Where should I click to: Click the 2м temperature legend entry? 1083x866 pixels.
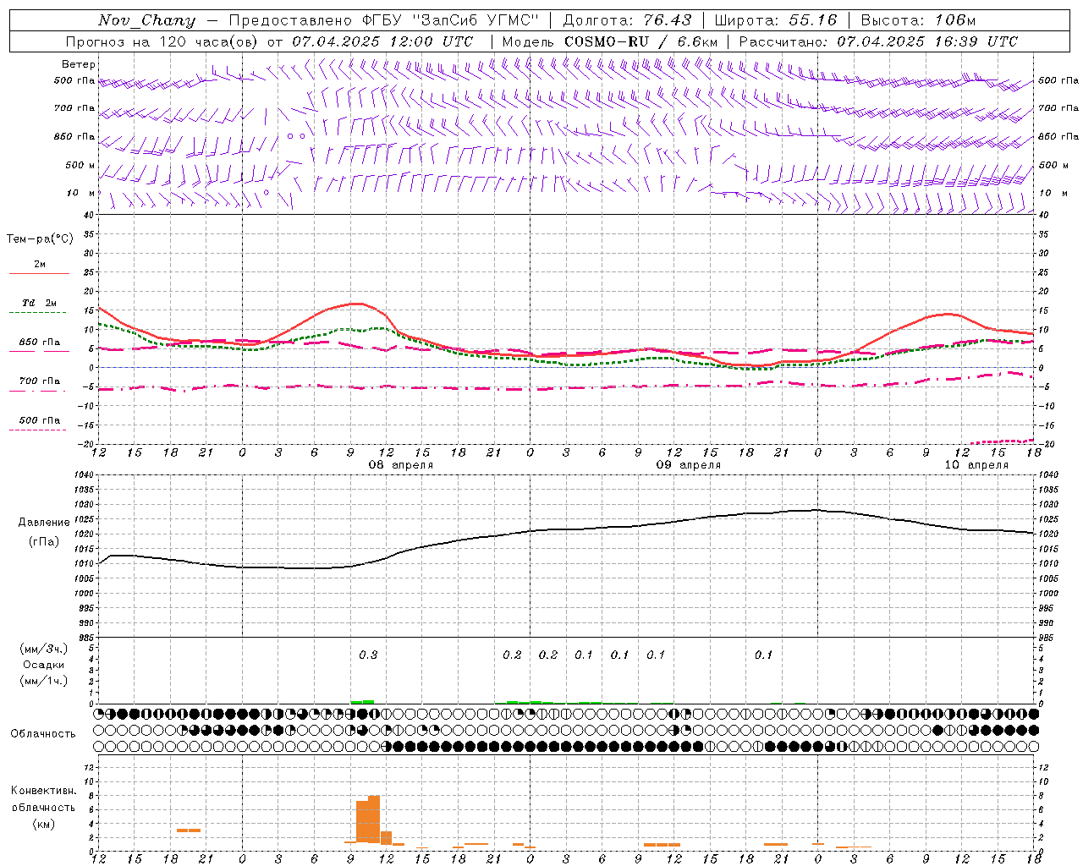(39, 265)
